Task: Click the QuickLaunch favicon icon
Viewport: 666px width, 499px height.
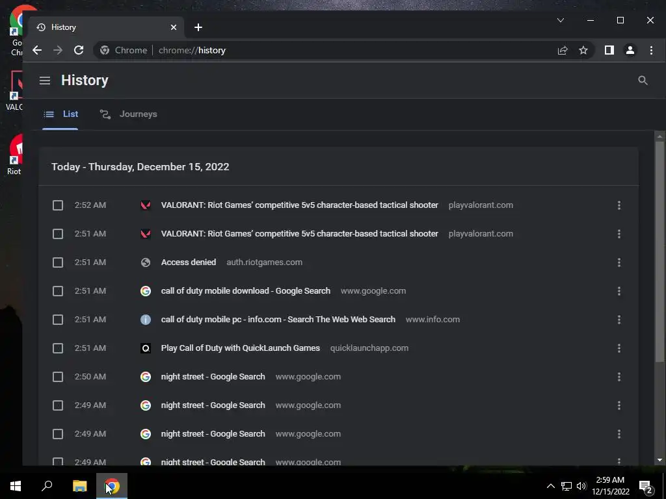Action: point(146,348)
